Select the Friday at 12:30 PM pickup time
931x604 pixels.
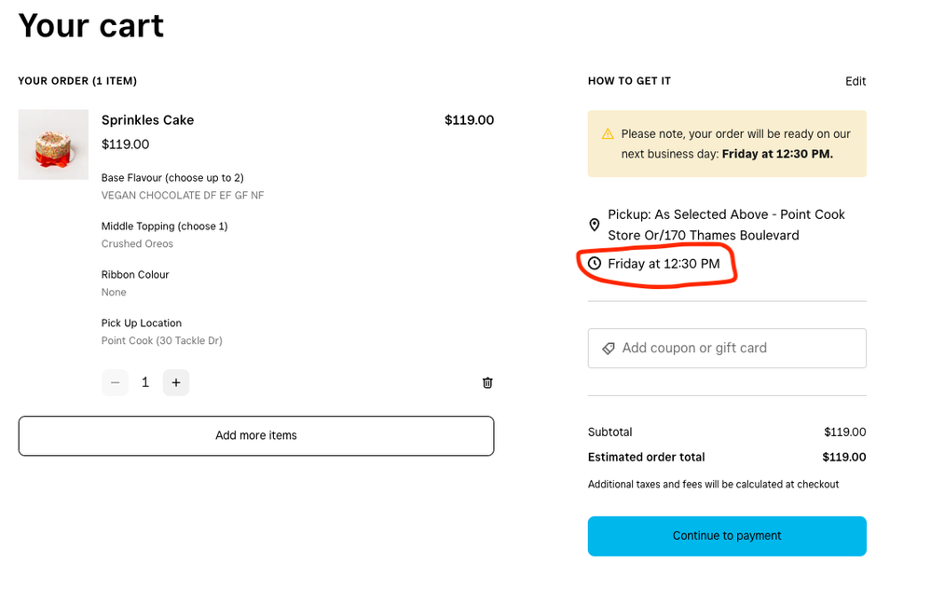pyautogui.click(x=664, y=264)
